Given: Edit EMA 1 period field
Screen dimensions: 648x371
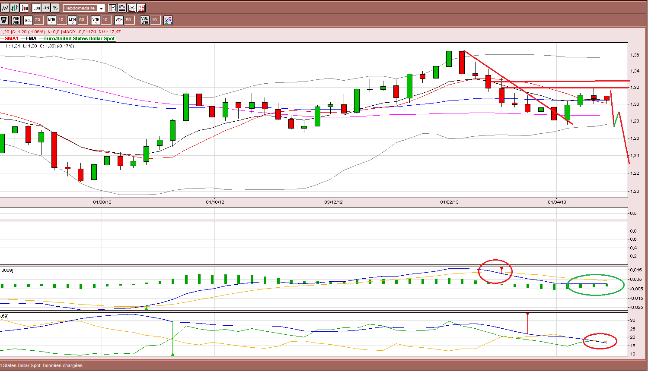Looking at the screenshot, I should click(x=62, y=20).
